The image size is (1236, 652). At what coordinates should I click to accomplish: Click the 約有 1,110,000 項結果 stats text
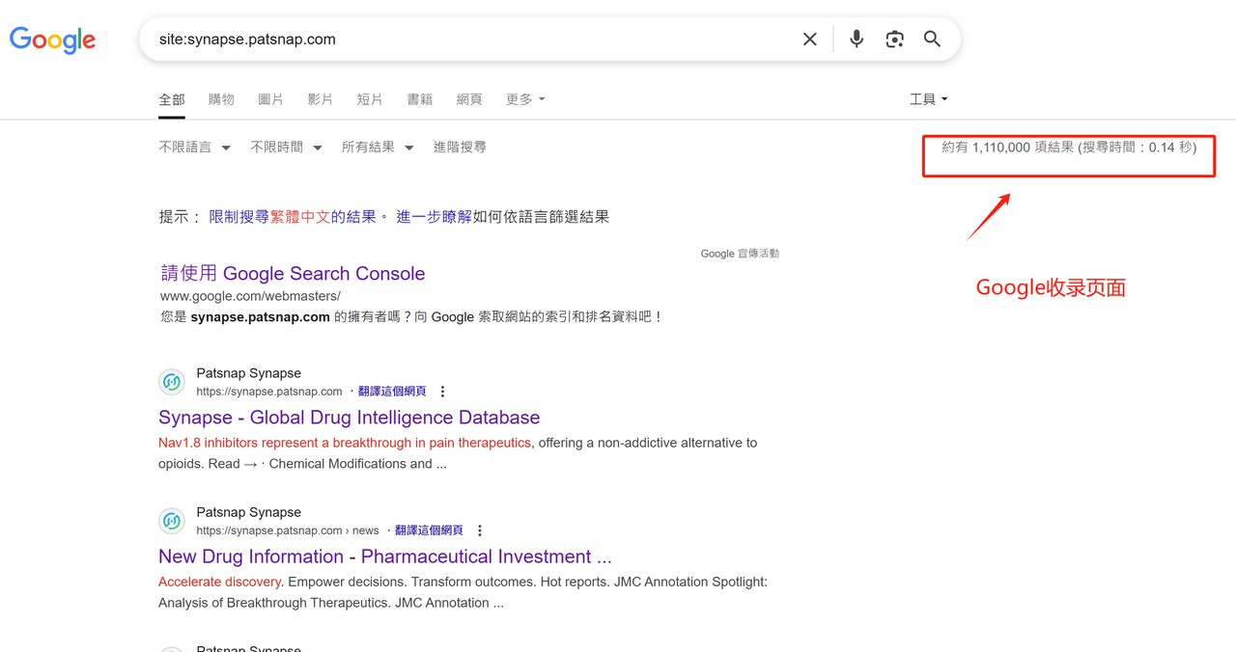tap(1069, 148)
